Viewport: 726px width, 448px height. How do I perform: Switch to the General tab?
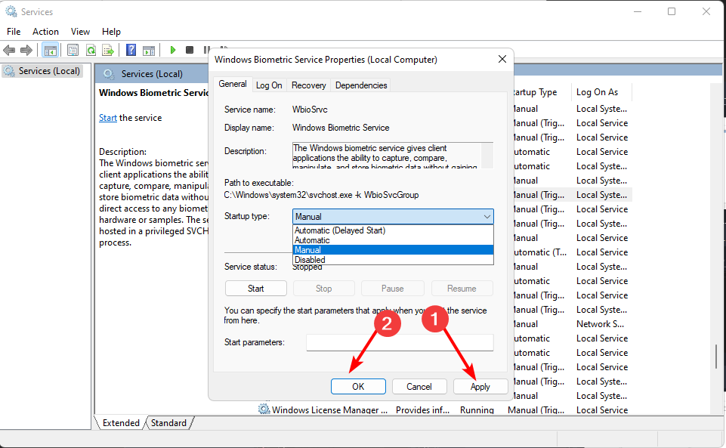233,84
